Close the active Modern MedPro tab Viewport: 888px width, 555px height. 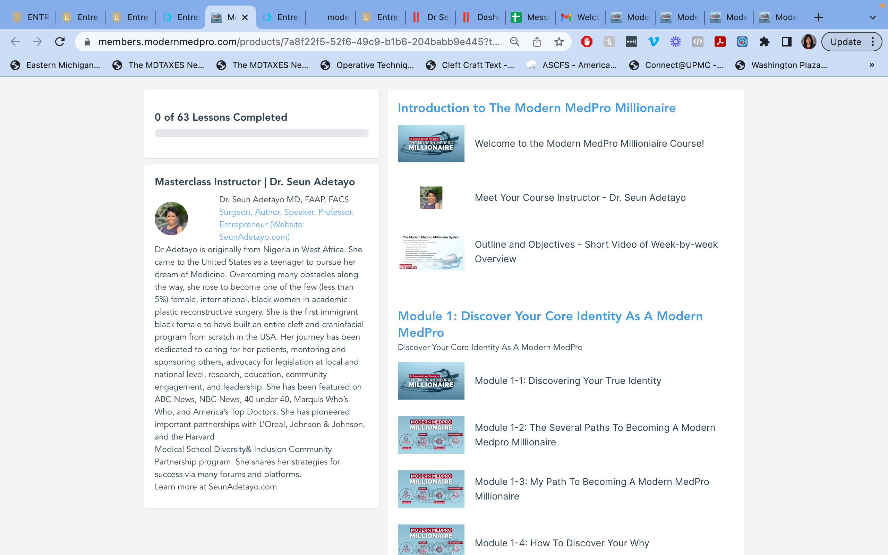pyautogui.click(x=245, y=17)
